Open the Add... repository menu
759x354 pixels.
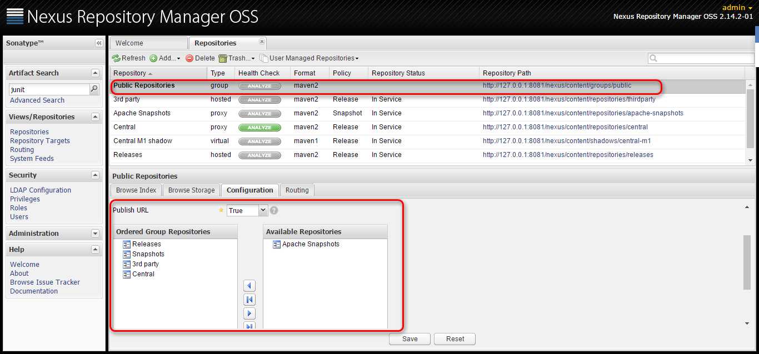tap(165, 58)
